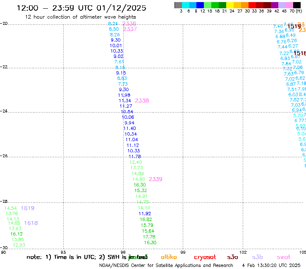Click the longitude axis label 102

pos(243,252)
